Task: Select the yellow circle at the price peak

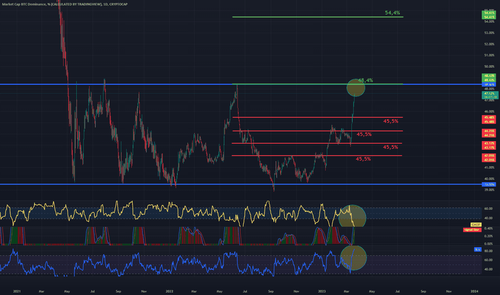Action: click(356, 88)
